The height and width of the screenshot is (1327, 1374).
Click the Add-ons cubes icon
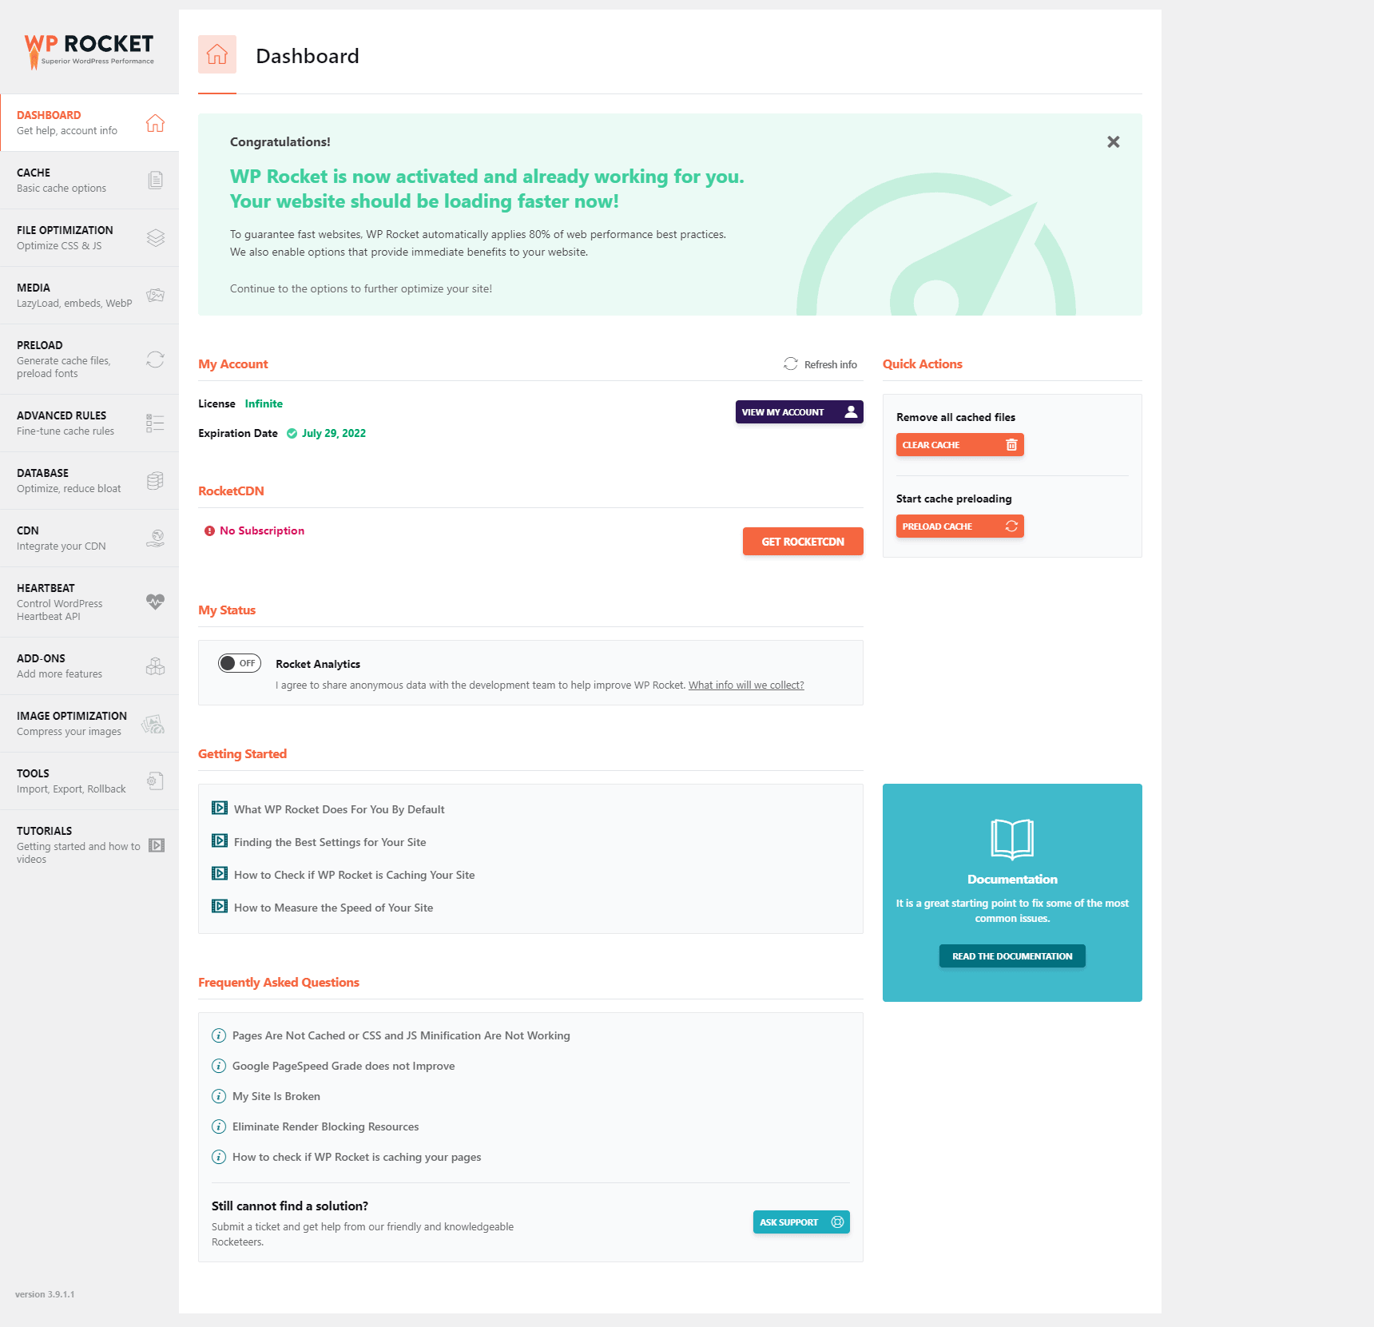pos(156,666)
